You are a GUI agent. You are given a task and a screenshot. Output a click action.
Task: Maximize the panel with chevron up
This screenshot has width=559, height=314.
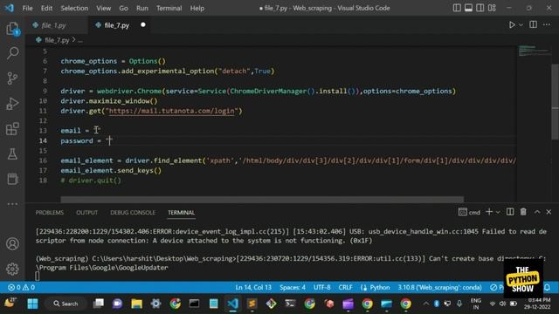pos(537,212)
